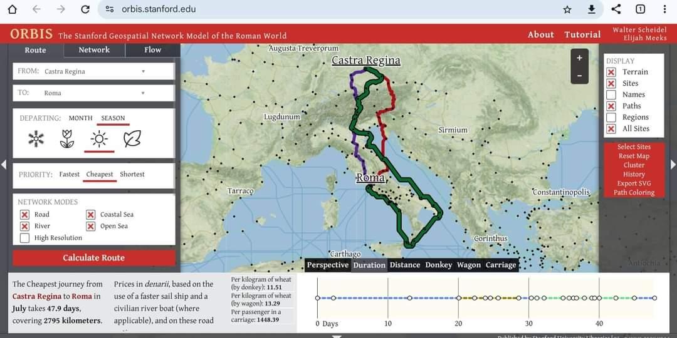Open the route History
The height and width of the screenshot is (338, 677).
click(x=634, y=174)
